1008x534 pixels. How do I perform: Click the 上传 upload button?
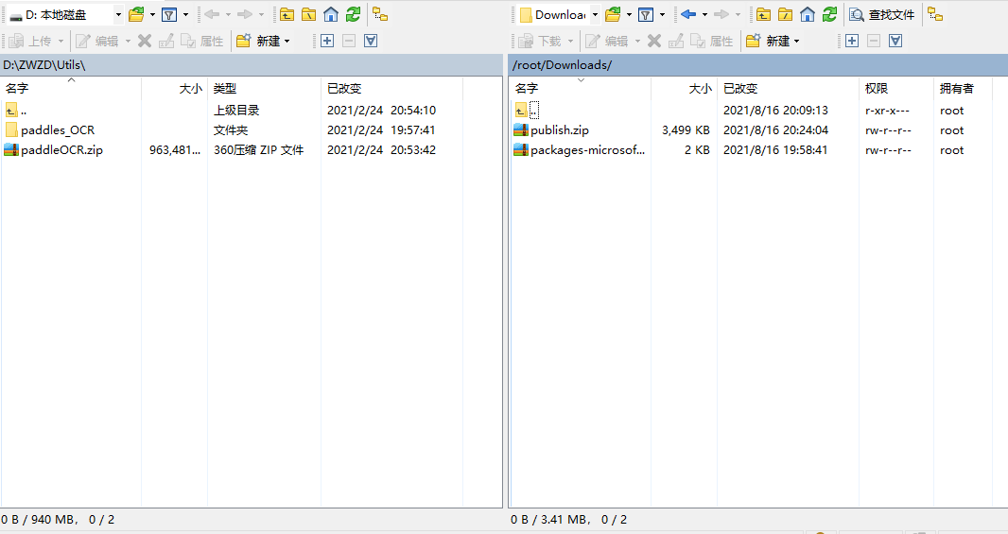[x=30, y=42]
